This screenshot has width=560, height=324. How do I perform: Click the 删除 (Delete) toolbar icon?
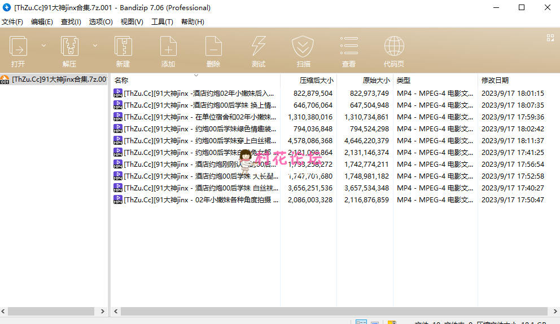click(213, 46)
